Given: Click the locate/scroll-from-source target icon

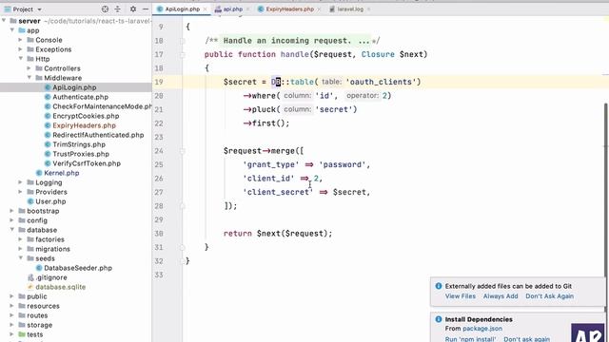Looking at the screenshot, I should pyautogui.click(x=105, y=9).
